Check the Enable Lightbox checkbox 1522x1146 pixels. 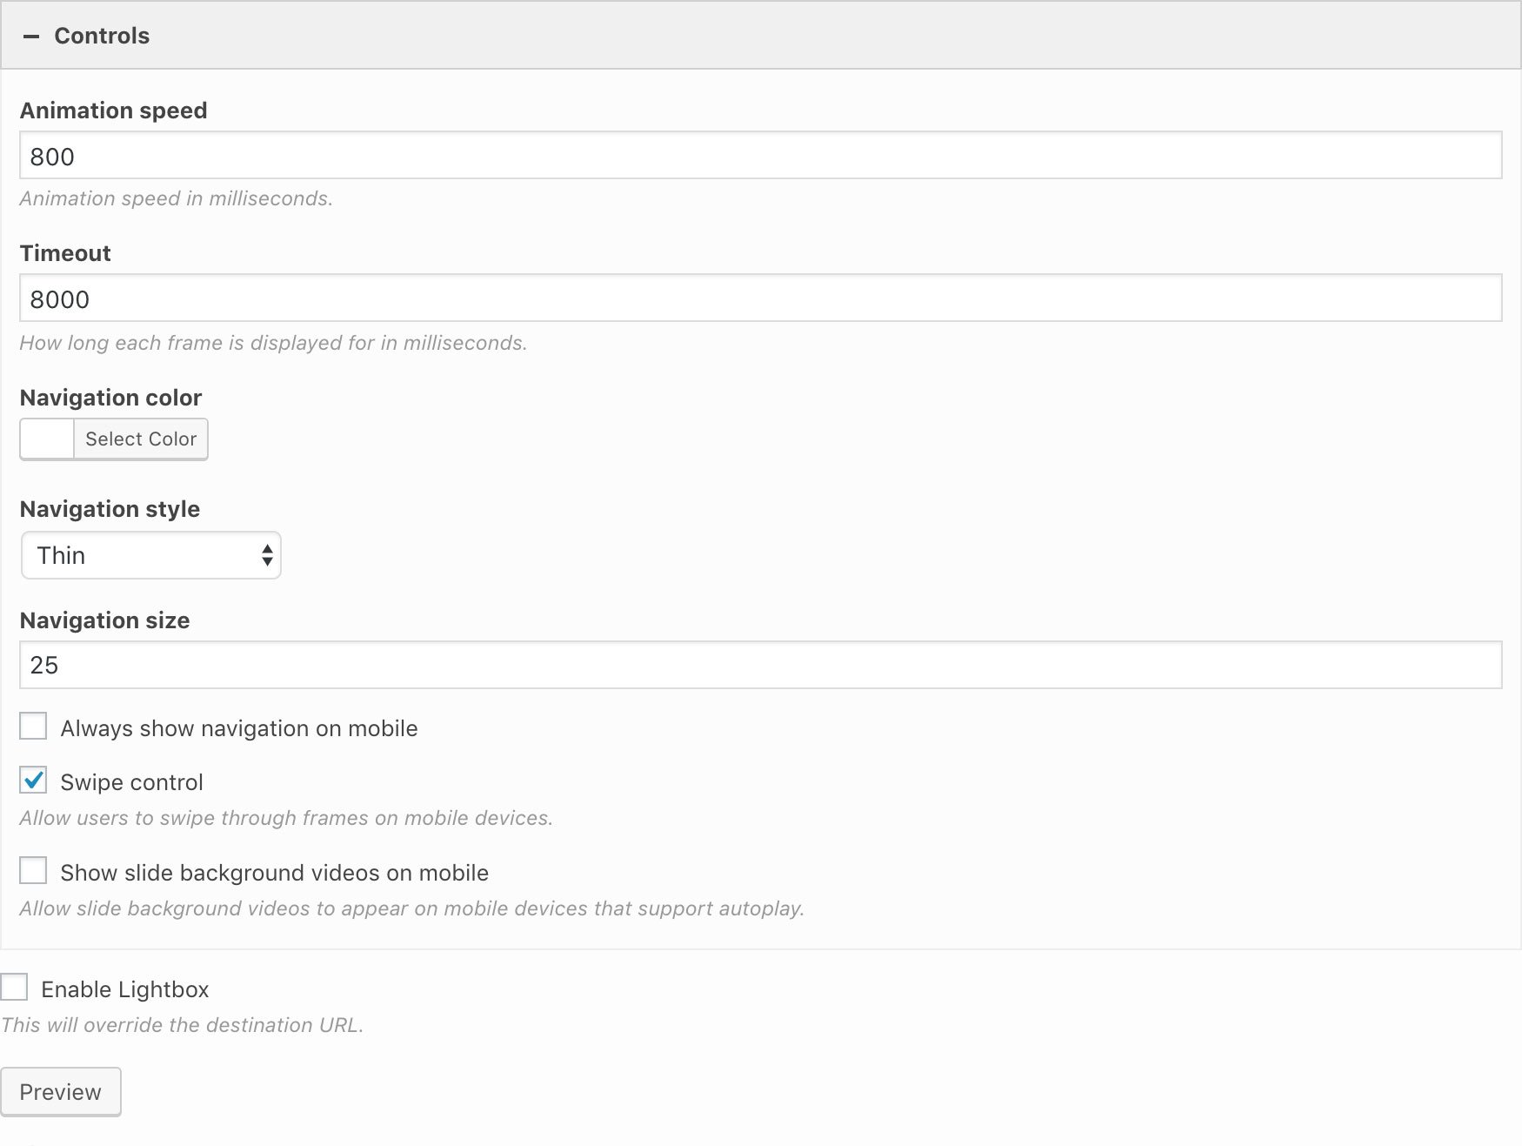pyautogui.click(x=14, y=987)
